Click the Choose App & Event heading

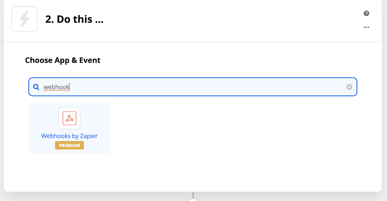(63, 60)
